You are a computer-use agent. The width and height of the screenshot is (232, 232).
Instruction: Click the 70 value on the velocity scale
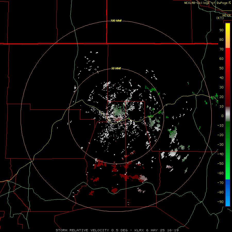pos(221,49)
